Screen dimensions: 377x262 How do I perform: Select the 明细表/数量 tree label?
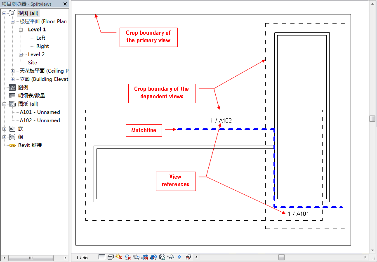31,96
